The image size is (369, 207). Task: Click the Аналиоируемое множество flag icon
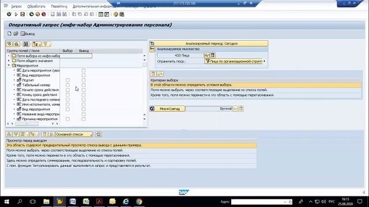pyautogui.click(x=152, y=49)
